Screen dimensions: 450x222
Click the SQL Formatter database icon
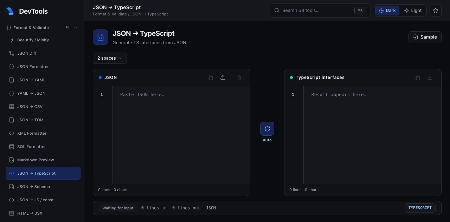tap(11, 147)
